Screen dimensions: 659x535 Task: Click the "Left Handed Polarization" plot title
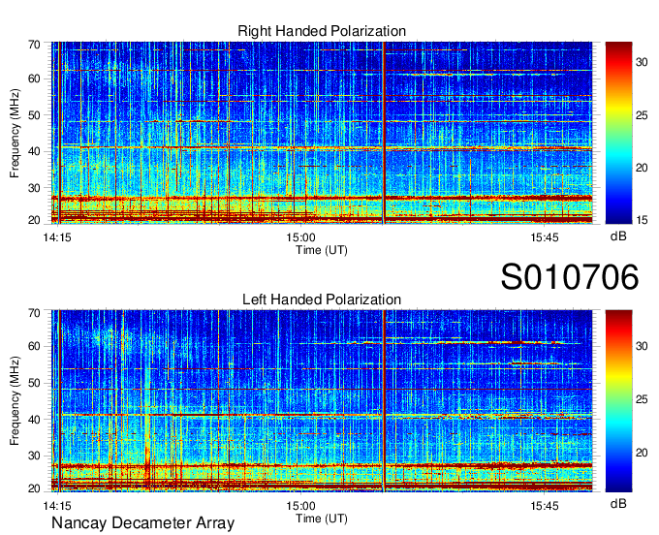tap(322, 299)
